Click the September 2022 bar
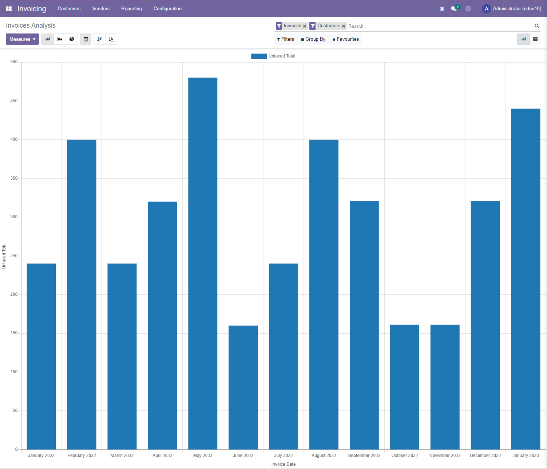Screen dimensions: 547x469 tap(364, 325)
